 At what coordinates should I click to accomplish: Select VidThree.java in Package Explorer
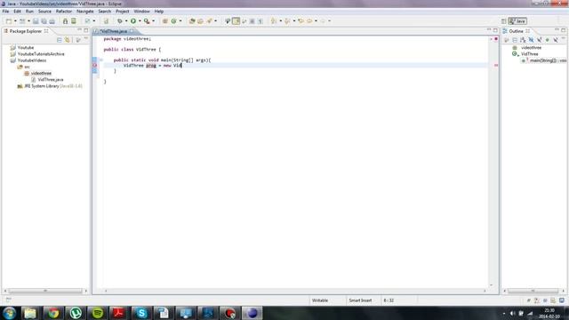(50, 79)
